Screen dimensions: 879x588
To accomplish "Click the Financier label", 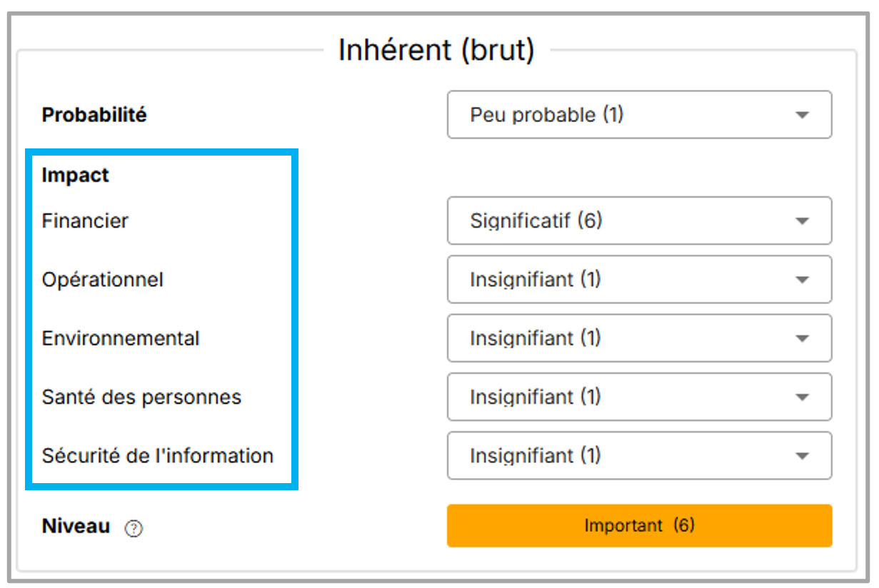I will [85, 221].
